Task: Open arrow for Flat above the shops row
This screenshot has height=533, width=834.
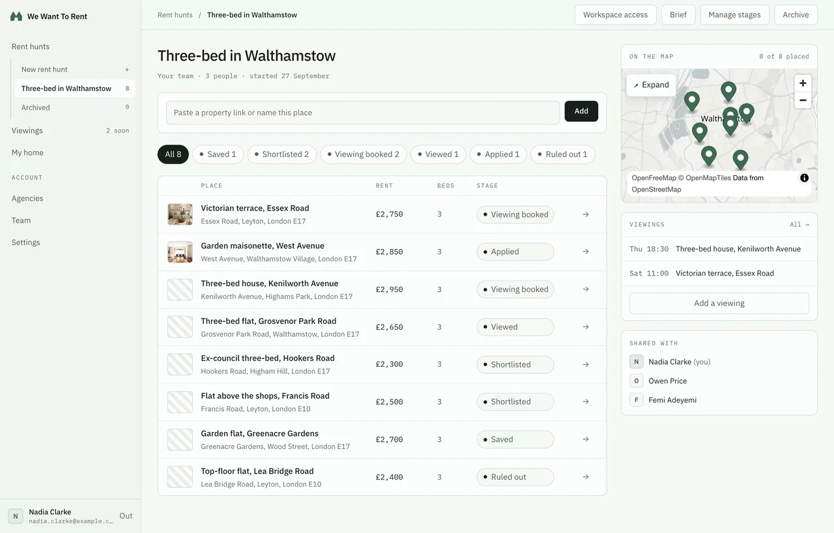Action: 586,402
